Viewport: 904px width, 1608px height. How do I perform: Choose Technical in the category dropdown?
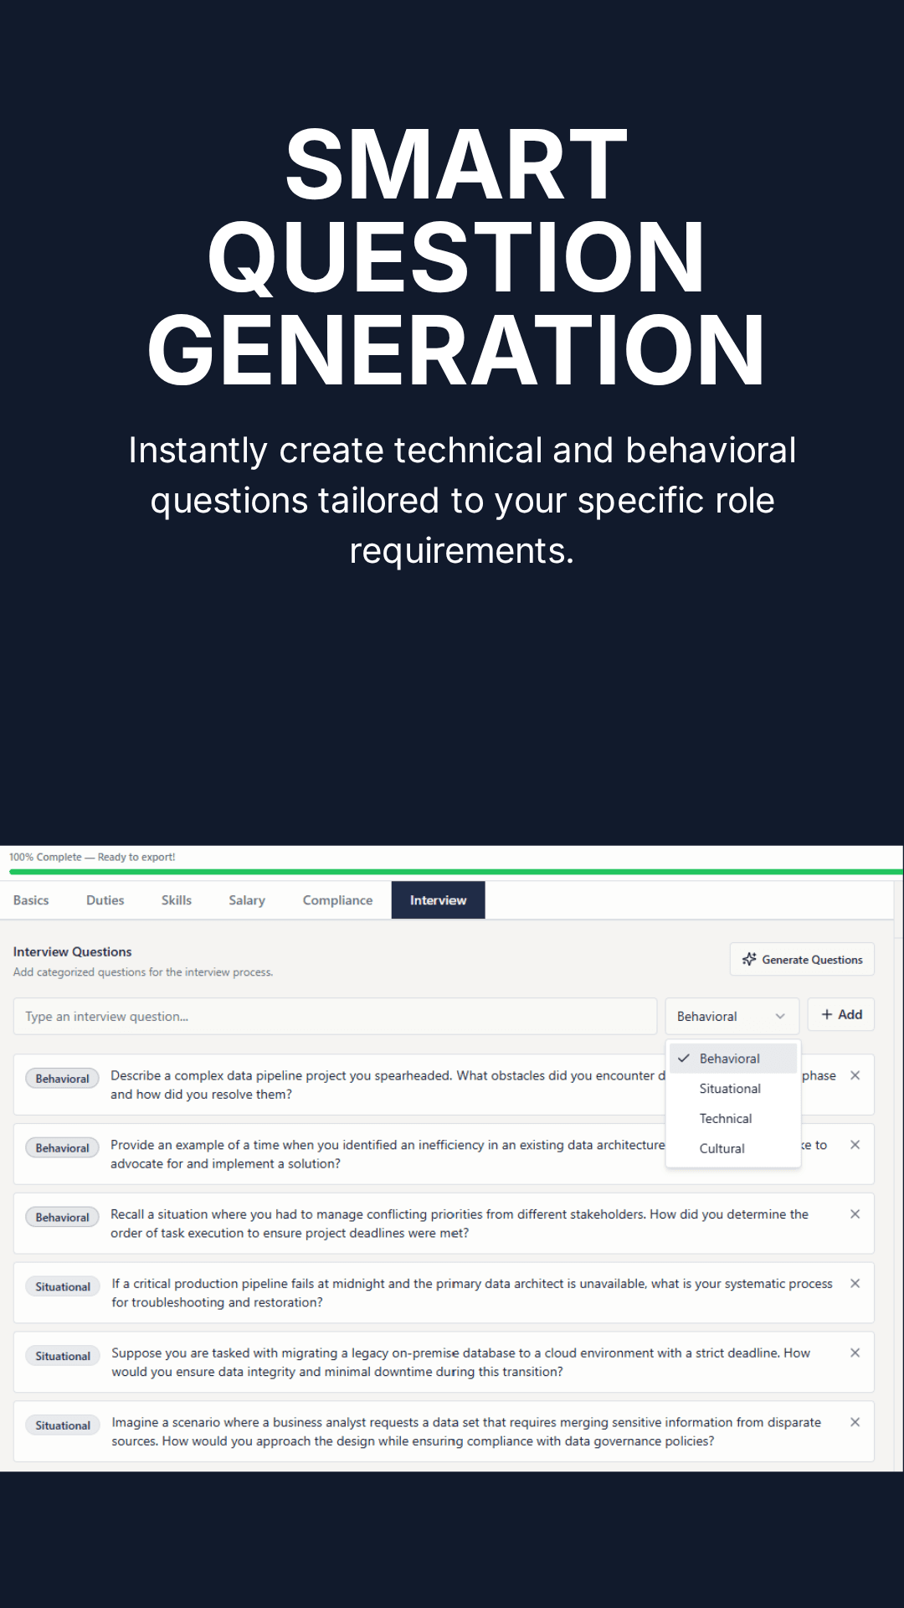726,1119
